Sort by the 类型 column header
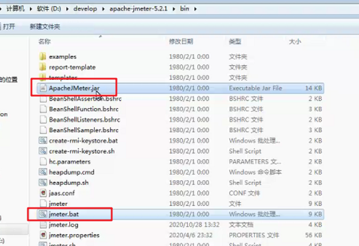This screenshot has width=359, height=246. [x=235, y=41]
